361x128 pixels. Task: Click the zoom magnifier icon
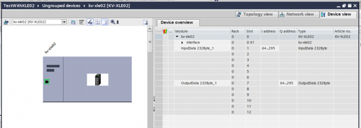113,22
